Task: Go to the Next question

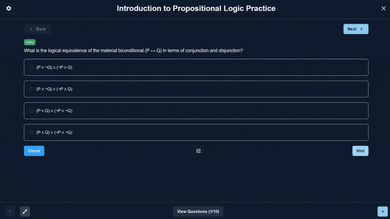Action: coord(356,29)
